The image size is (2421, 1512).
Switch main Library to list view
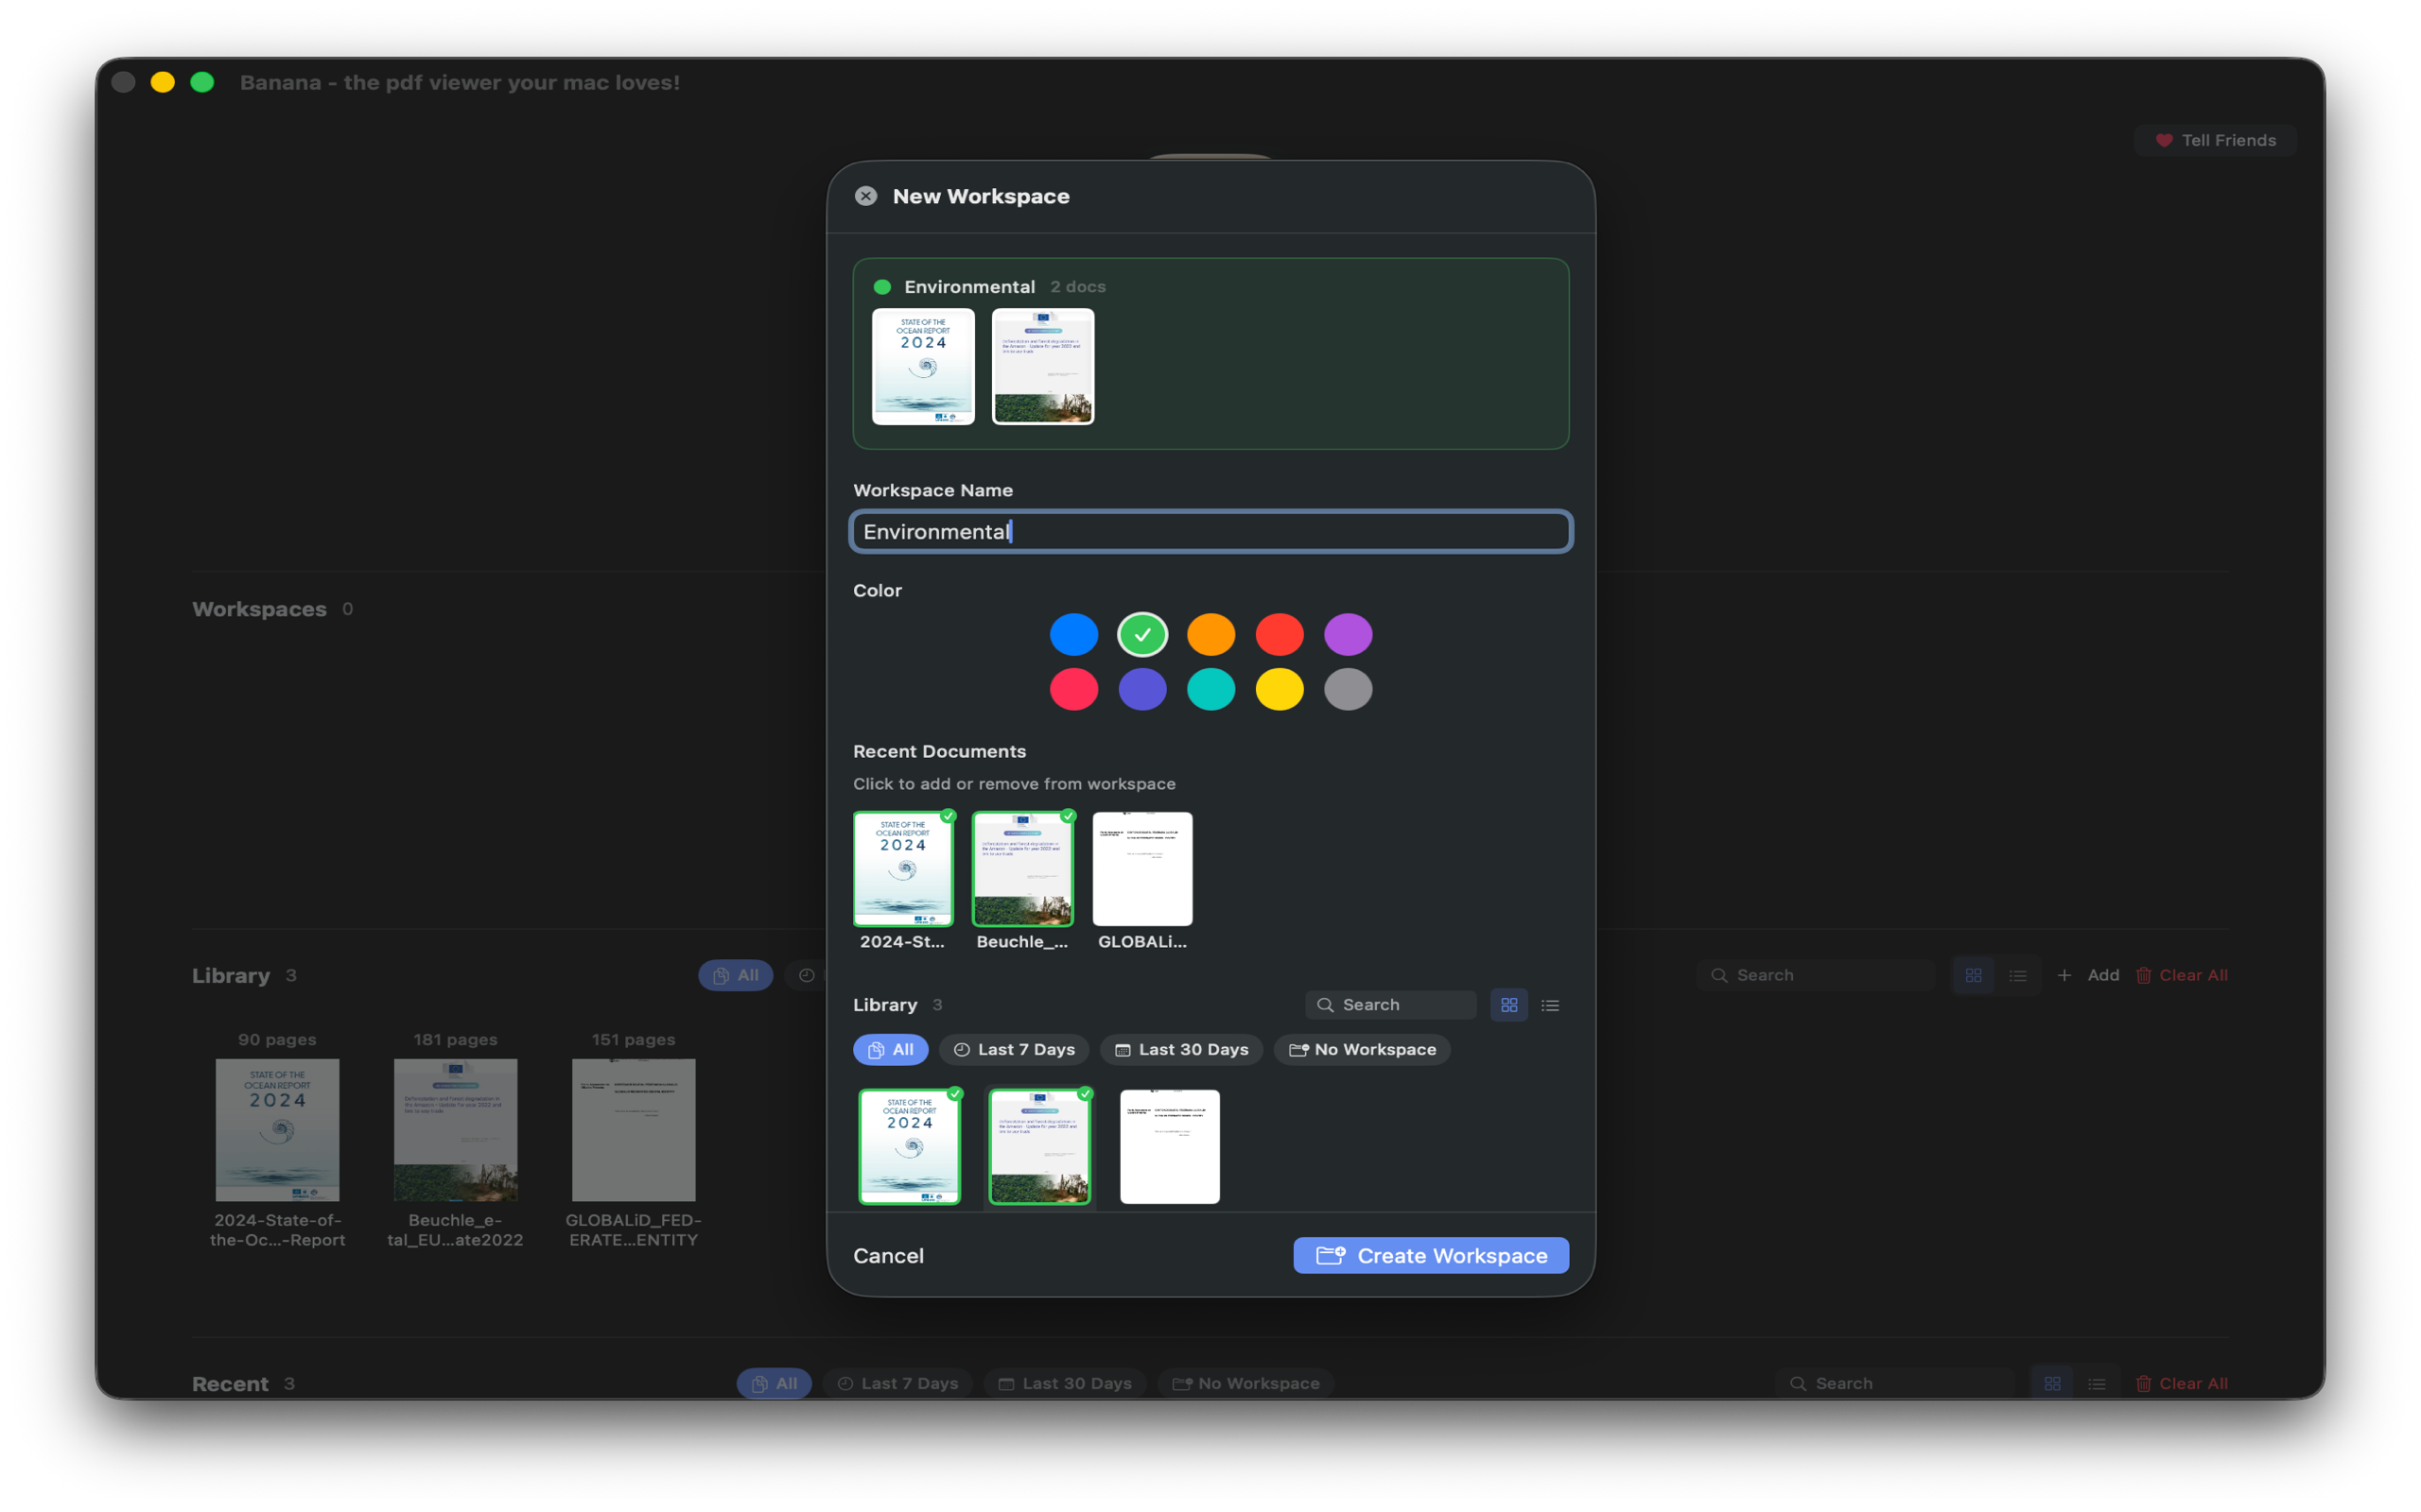tap(2018, 975)
